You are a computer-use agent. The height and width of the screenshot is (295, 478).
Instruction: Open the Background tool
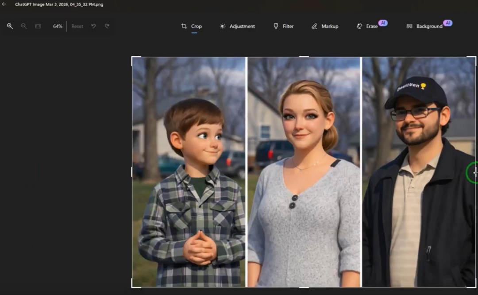[424, 26]
